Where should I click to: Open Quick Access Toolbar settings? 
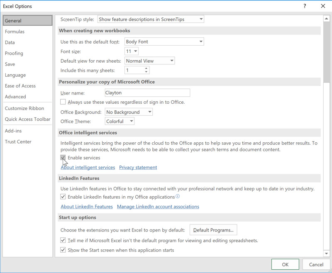pyautogui.click(x=27, y=119)
